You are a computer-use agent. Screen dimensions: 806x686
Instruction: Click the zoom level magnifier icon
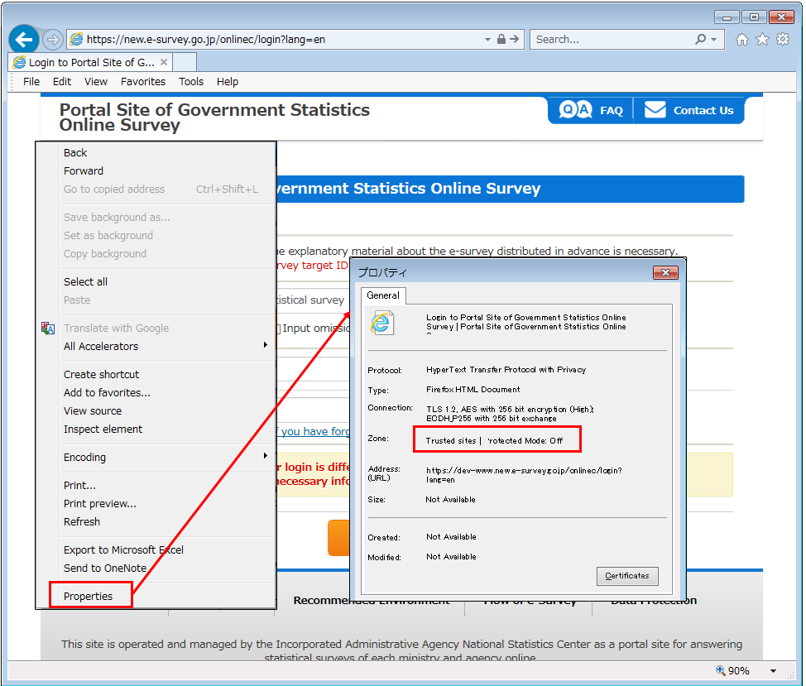point(721,670)
